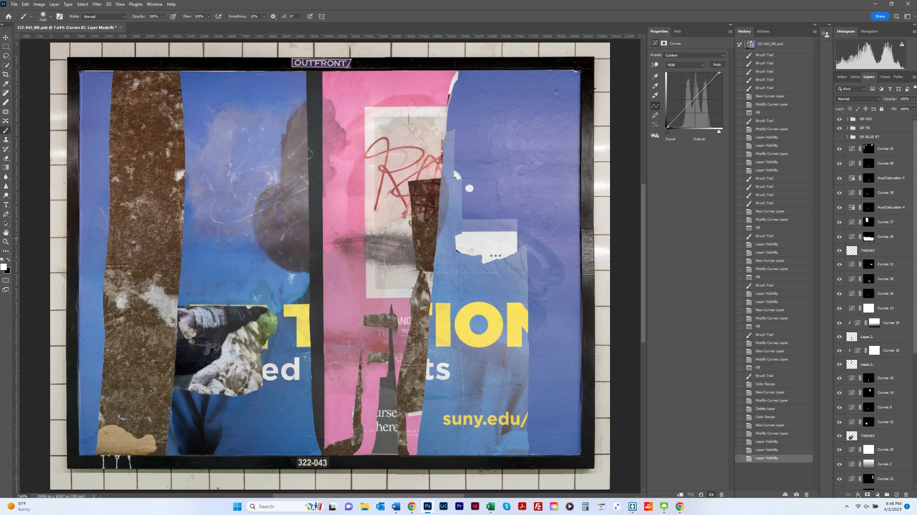Expand the GP TB layer group

tap(847, 128)
